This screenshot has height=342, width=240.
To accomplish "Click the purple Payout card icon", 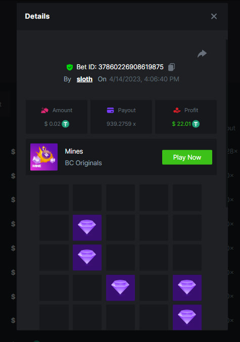I will 110,110.
